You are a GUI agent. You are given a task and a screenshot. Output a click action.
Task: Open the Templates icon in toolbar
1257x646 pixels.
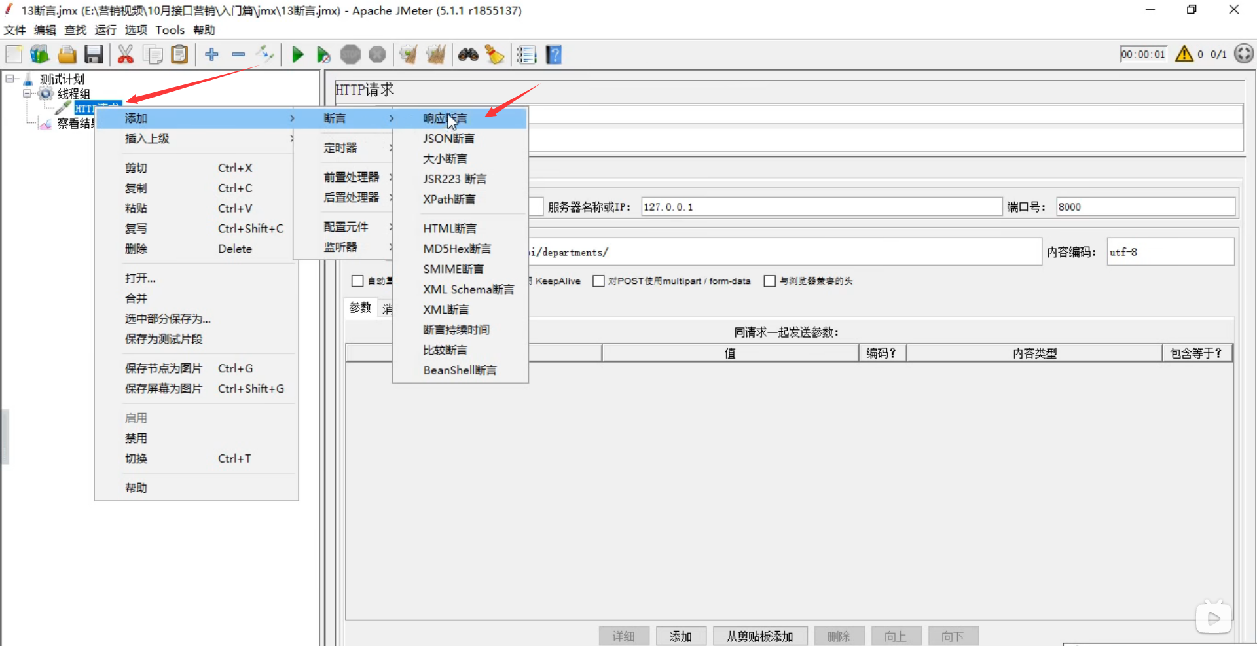(x=39, y=54)
